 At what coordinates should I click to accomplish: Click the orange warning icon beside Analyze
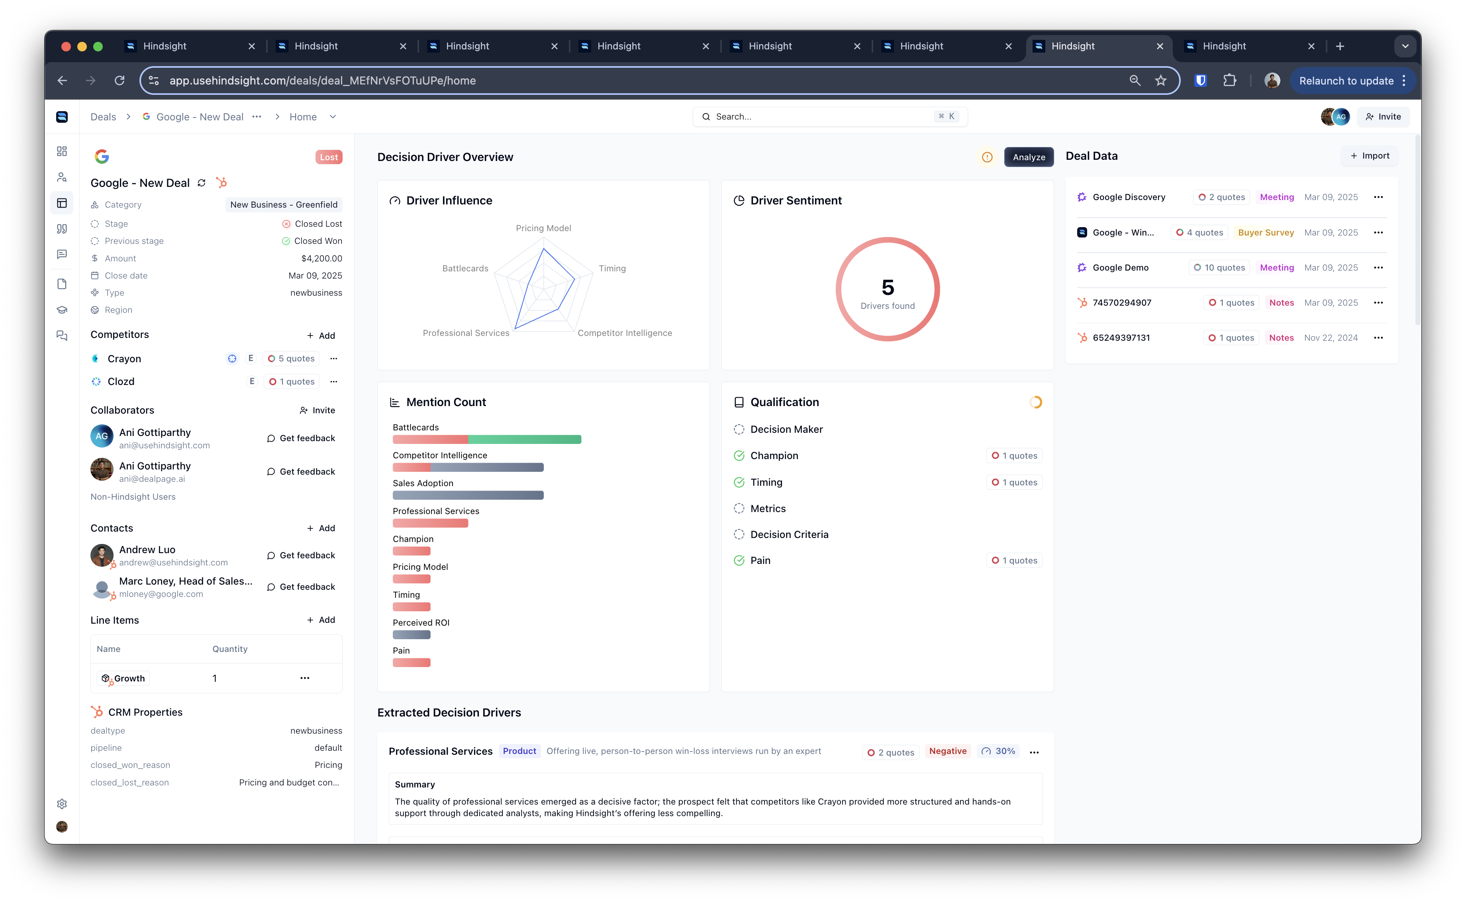click(x=987, y=157)
